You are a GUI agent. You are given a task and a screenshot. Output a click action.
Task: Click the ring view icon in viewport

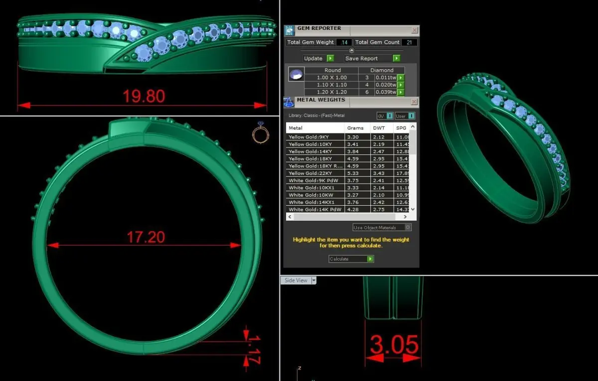point(261,132)
